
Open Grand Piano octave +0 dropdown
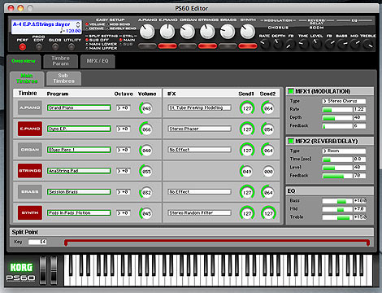pos(124,107)
